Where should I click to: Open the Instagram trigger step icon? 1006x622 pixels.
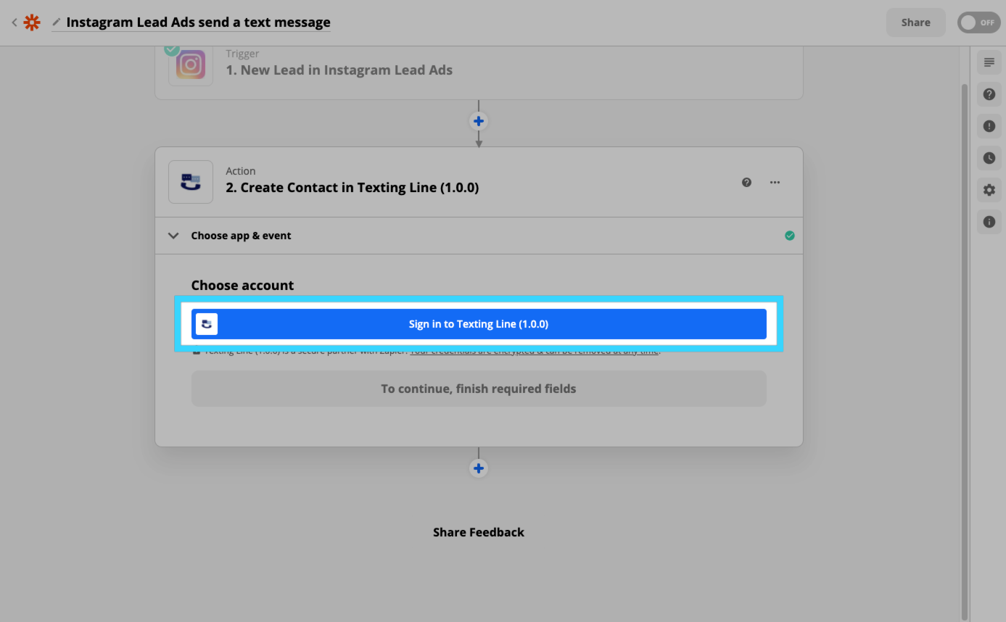coord(191,65)
